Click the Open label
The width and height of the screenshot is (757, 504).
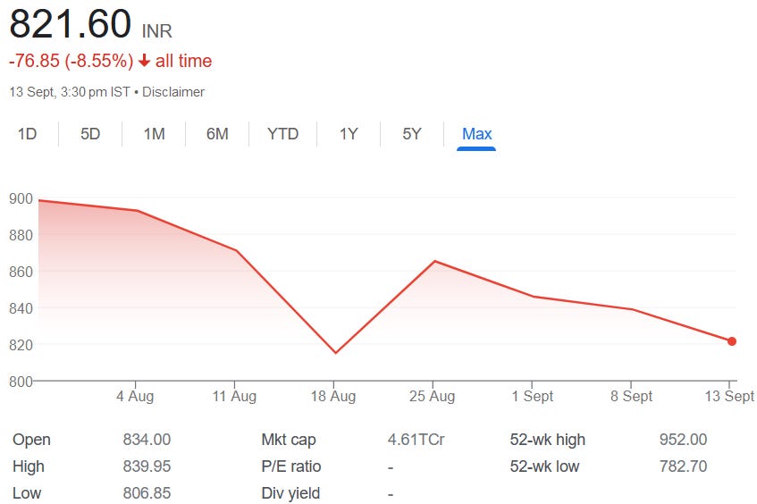pos(31,440)
